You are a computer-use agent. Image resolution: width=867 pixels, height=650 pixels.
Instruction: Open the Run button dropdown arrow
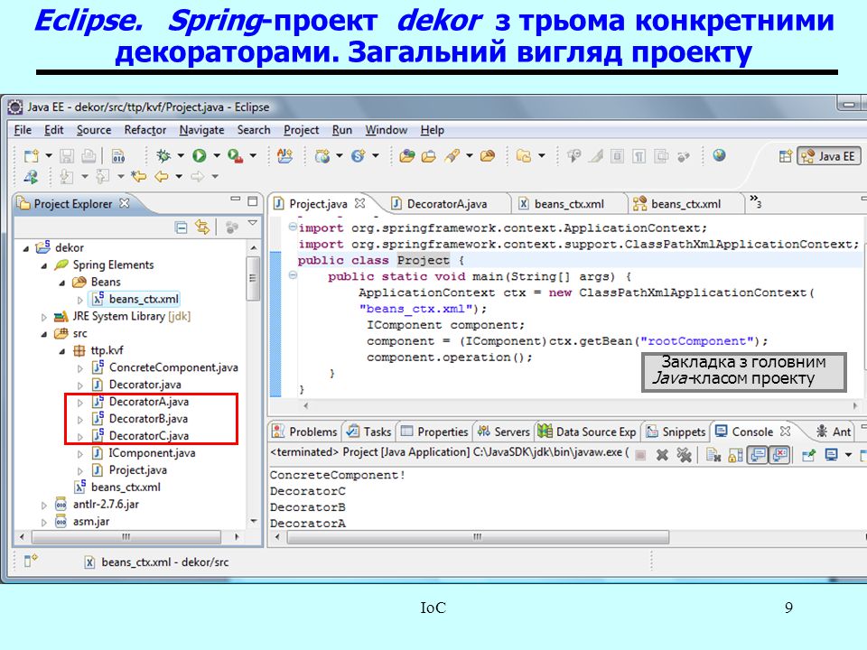[217, 156]
